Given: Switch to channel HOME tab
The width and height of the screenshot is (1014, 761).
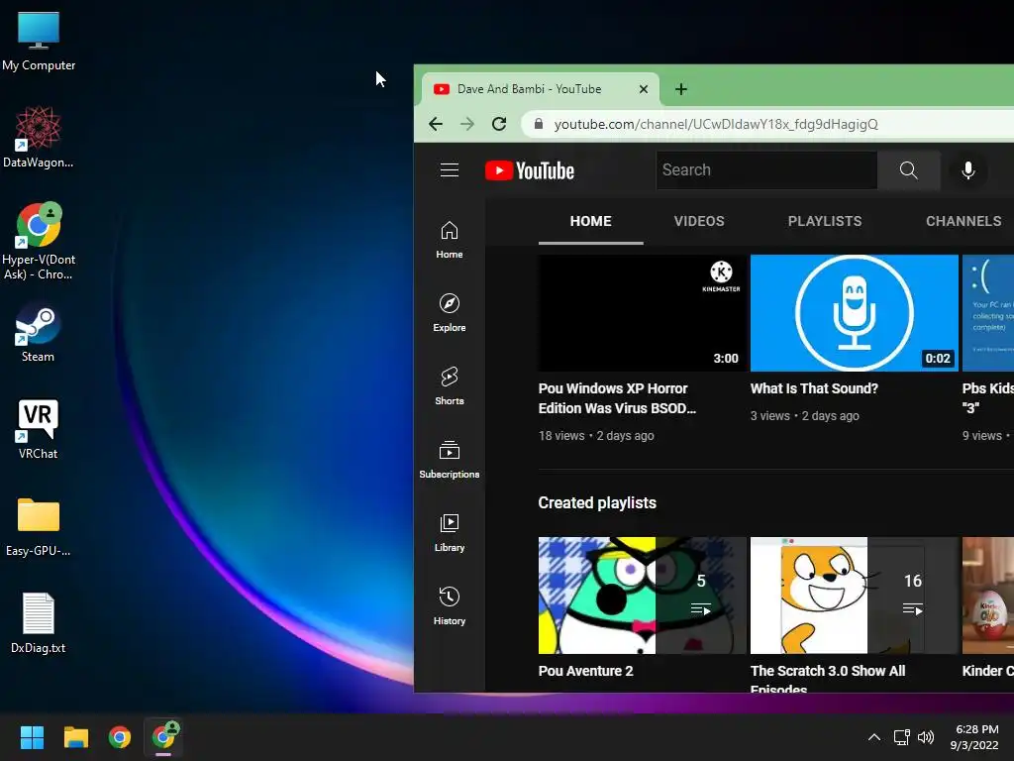Looking at the screenshot, I should coord(590,221).
